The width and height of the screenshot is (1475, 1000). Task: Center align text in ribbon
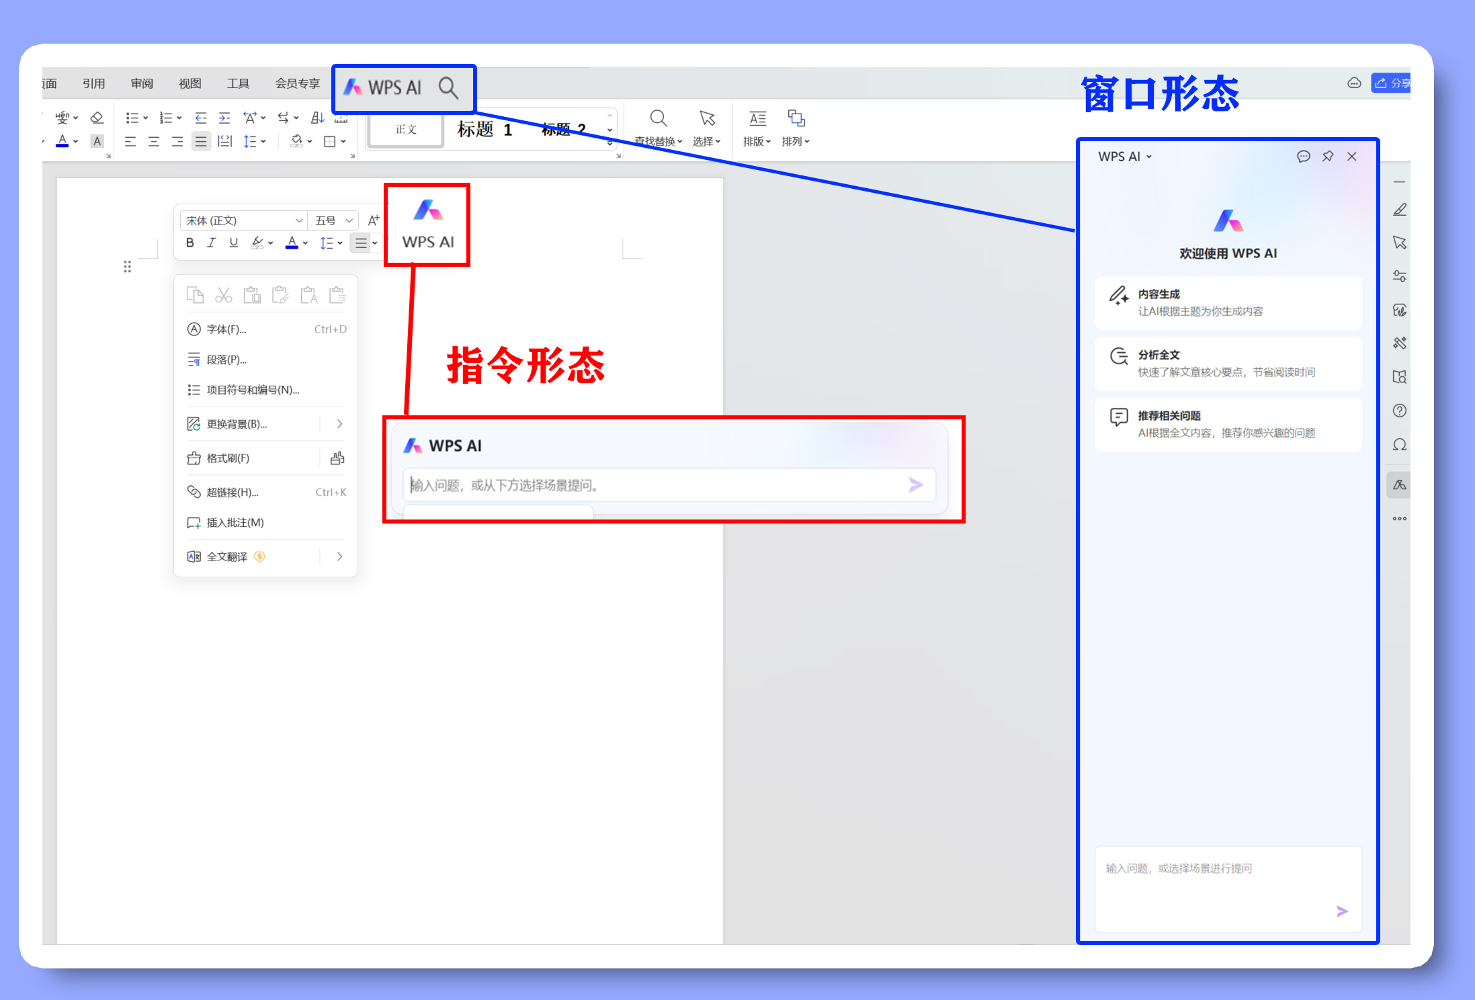pyautogui.click(x=154, y=141)
